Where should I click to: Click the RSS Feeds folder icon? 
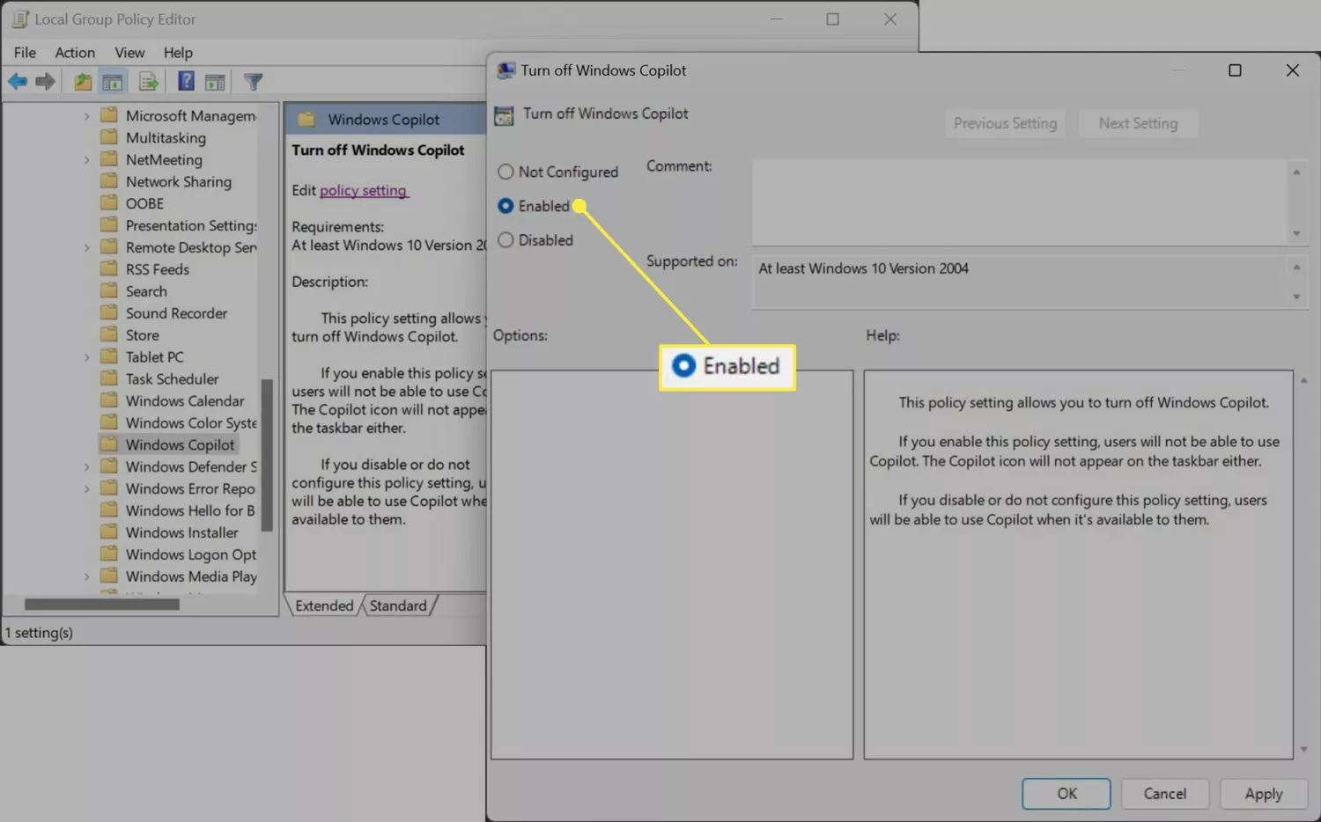[109, 269]
